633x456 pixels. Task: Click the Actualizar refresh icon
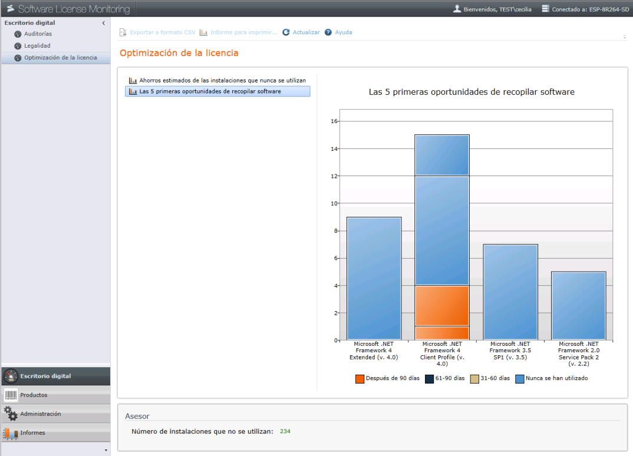pos(286,32)
